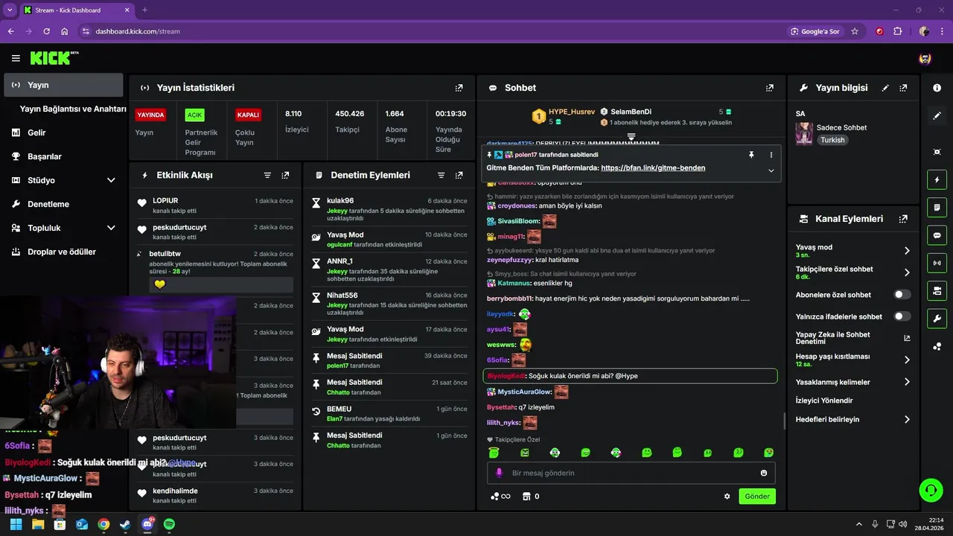The image size is (953, 536).
Task: Open Droplar ve ödüller
Action: point(63,252)
